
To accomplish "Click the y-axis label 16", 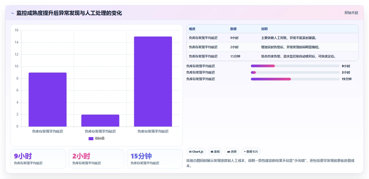I will tap(16, 30).
